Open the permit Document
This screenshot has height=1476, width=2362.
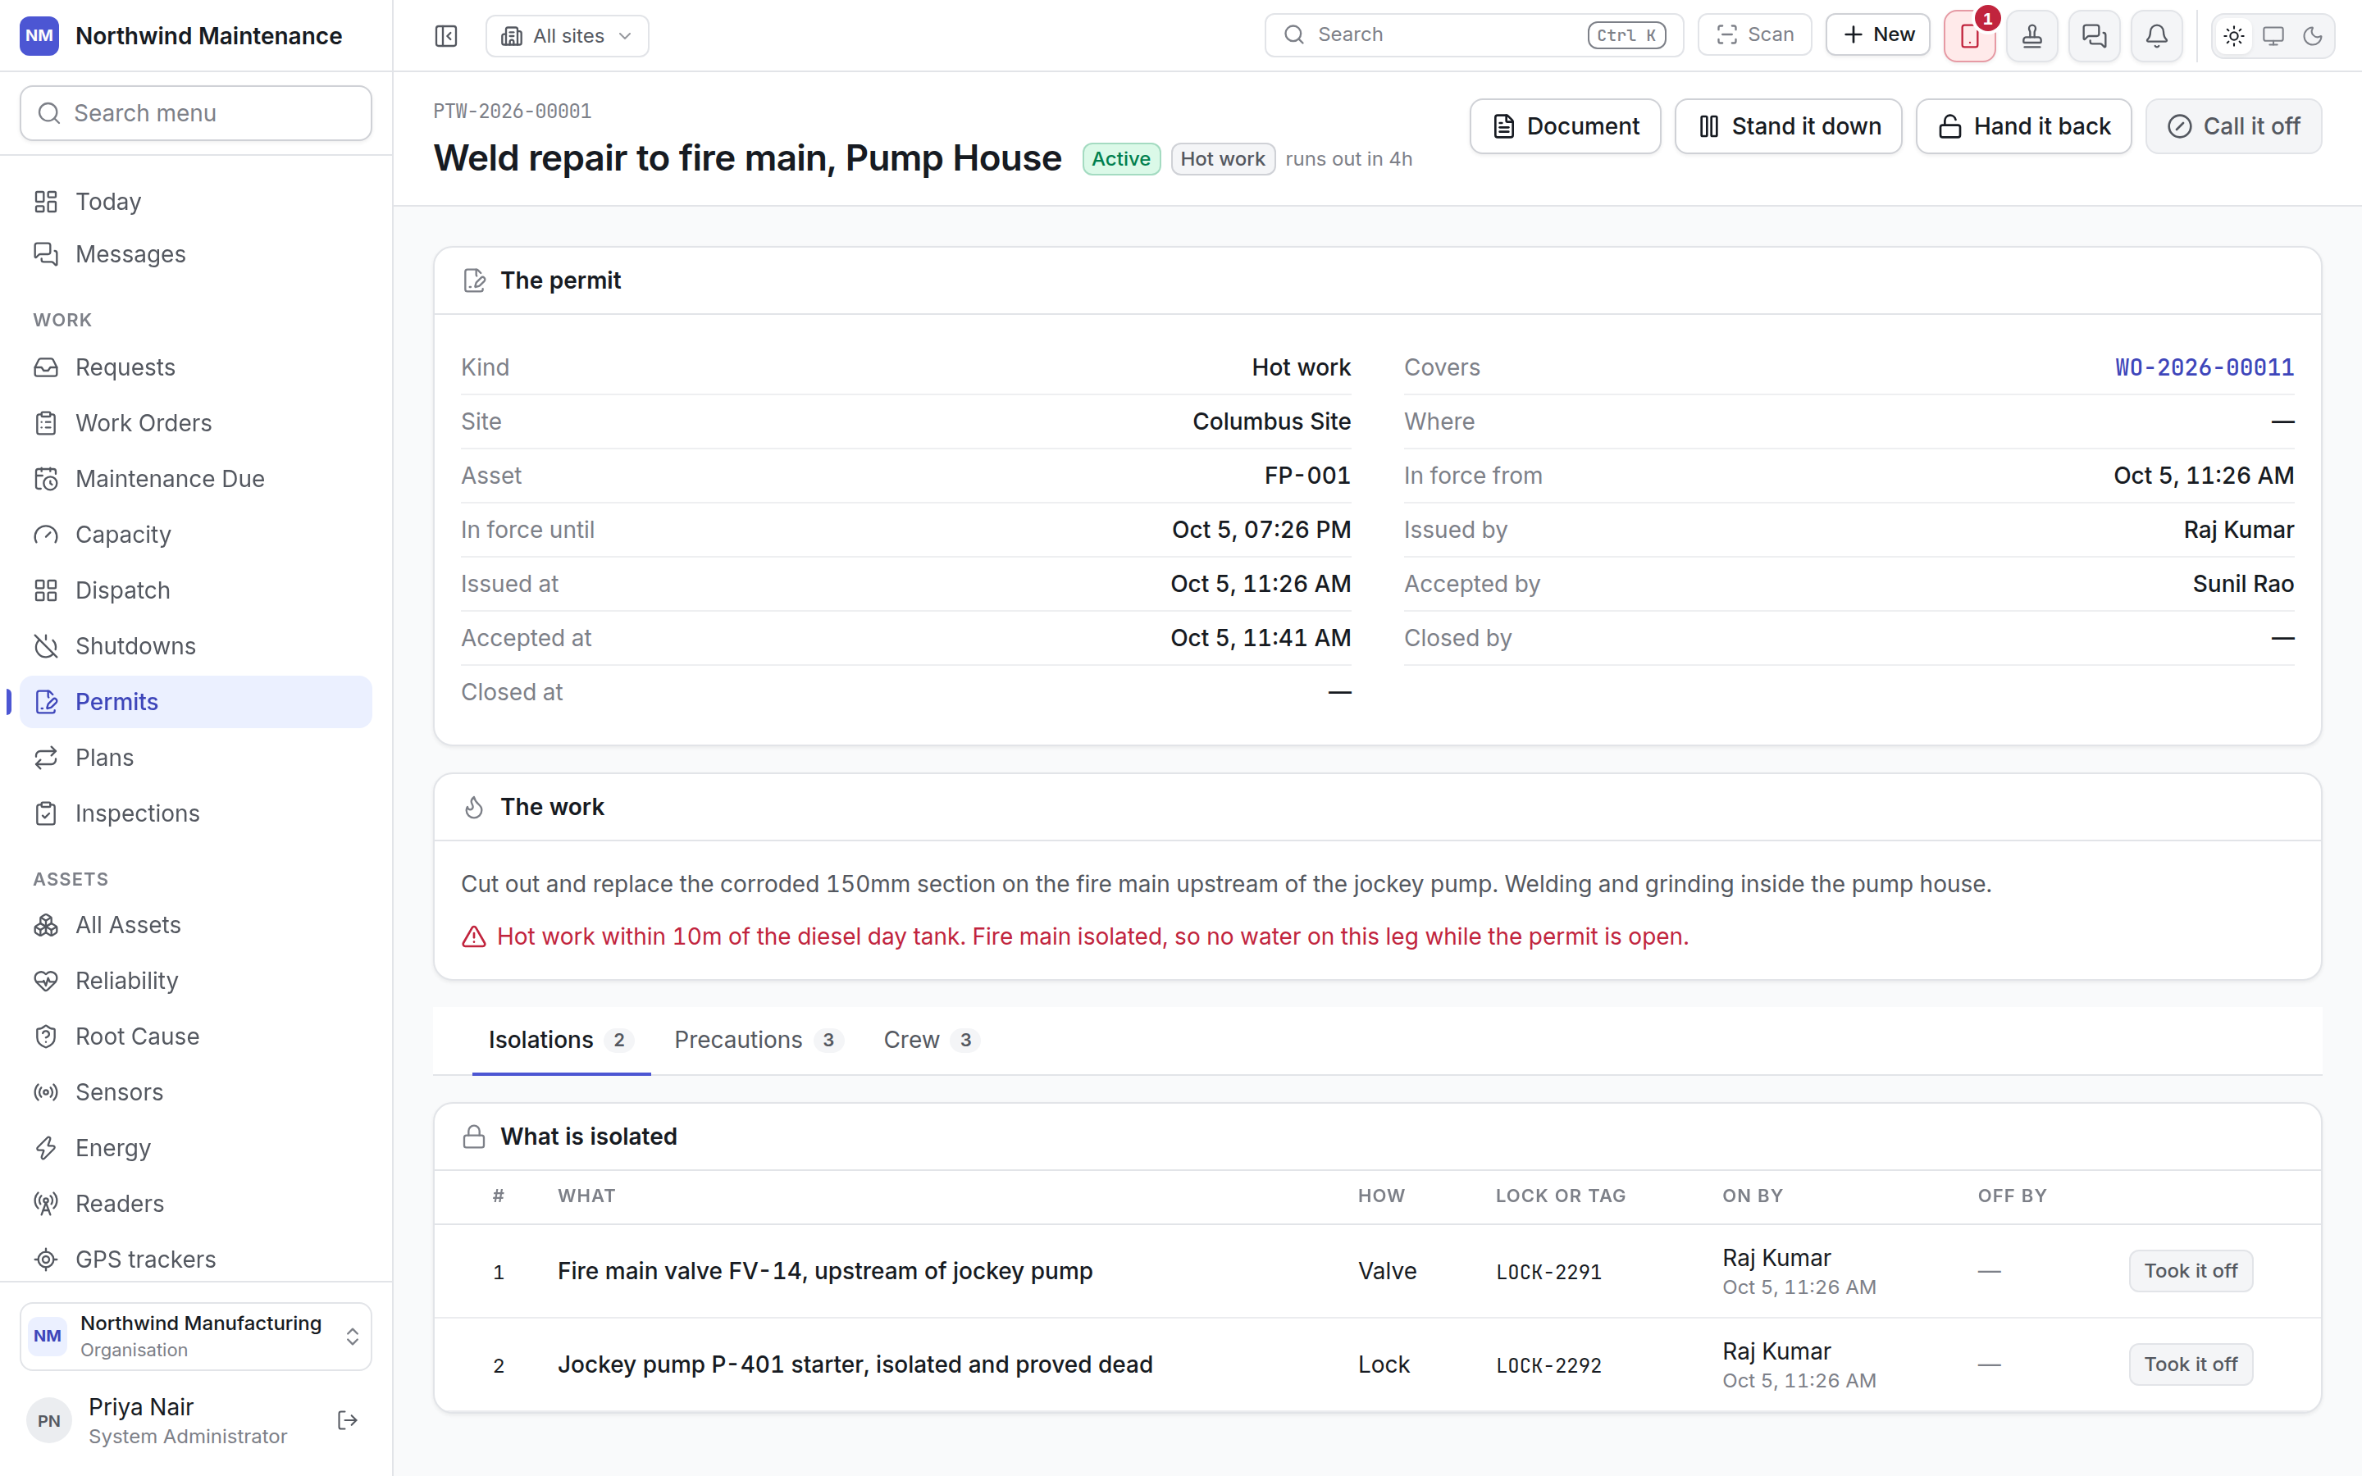point(1566,126)
